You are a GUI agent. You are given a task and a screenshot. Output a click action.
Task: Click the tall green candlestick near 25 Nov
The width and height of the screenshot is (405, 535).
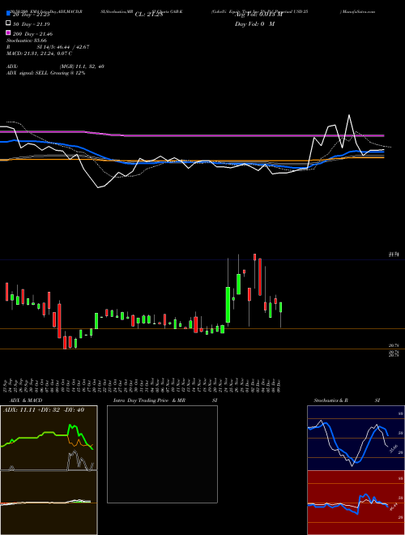(x=228, y=305)
